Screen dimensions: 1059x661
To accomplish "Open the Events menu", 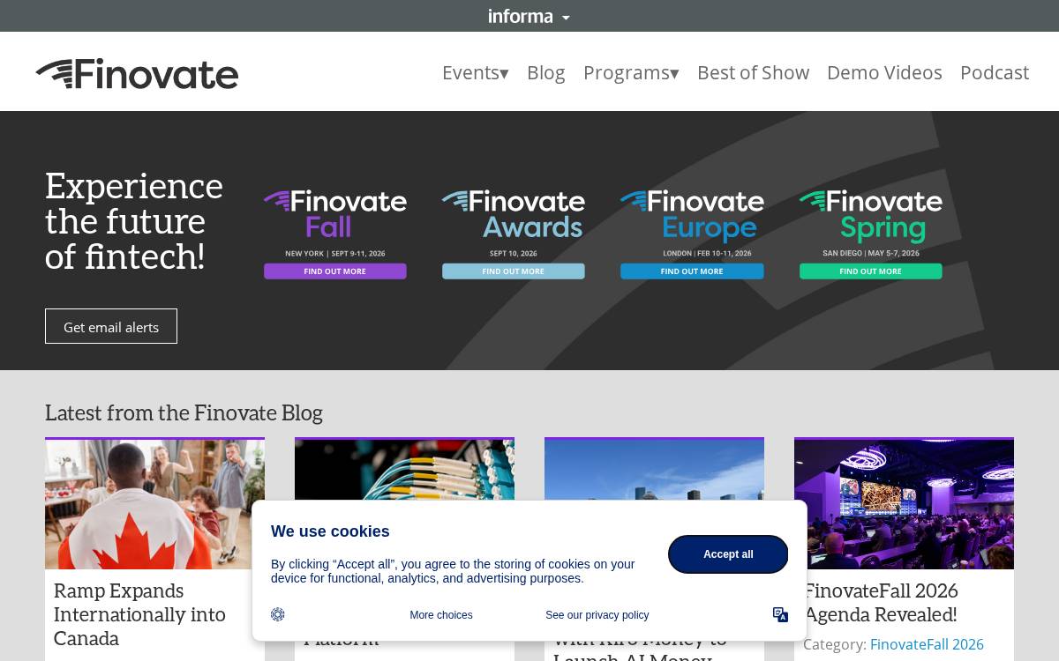I will [476, 72].
